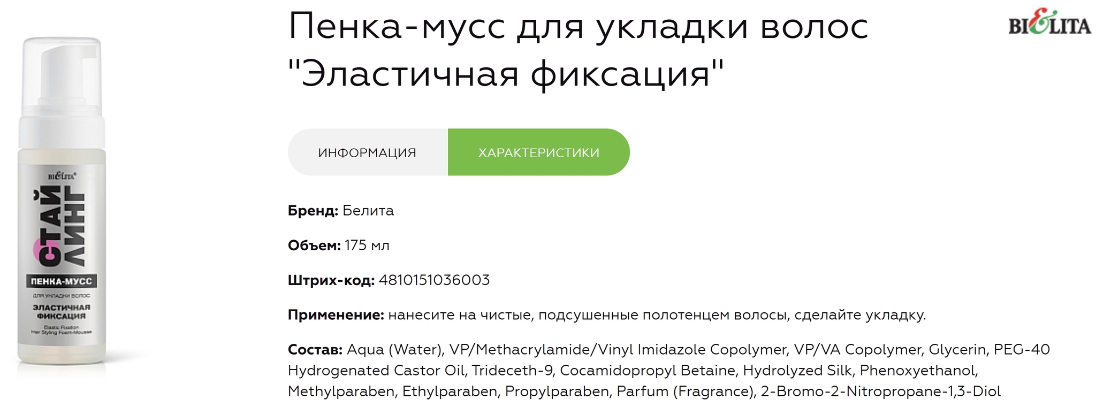Click the Штрих-код label
This screenshot has height=415, width=1096.
click(x=331, y=280)
